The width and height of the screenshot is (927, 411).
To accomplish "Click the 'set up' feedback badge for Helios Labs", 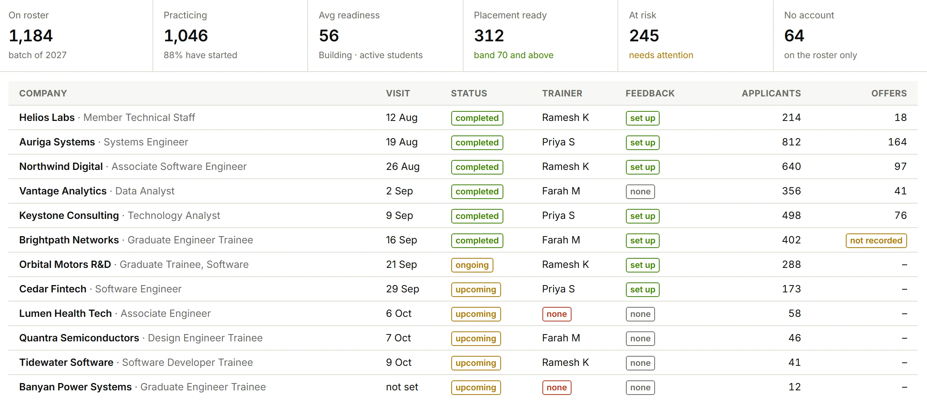I will click(x=642, y=118).
